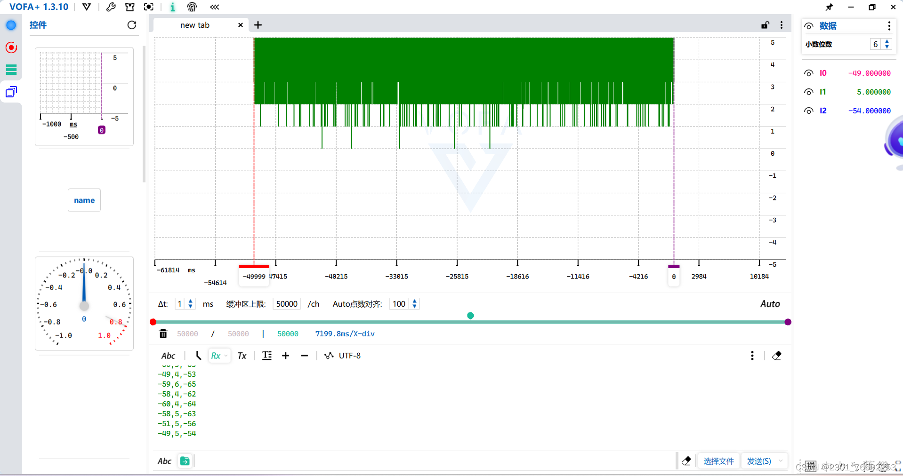Adjust the 小数位数 decimal places stepper
Screen dimensions: 903x476
click(887, 44)
